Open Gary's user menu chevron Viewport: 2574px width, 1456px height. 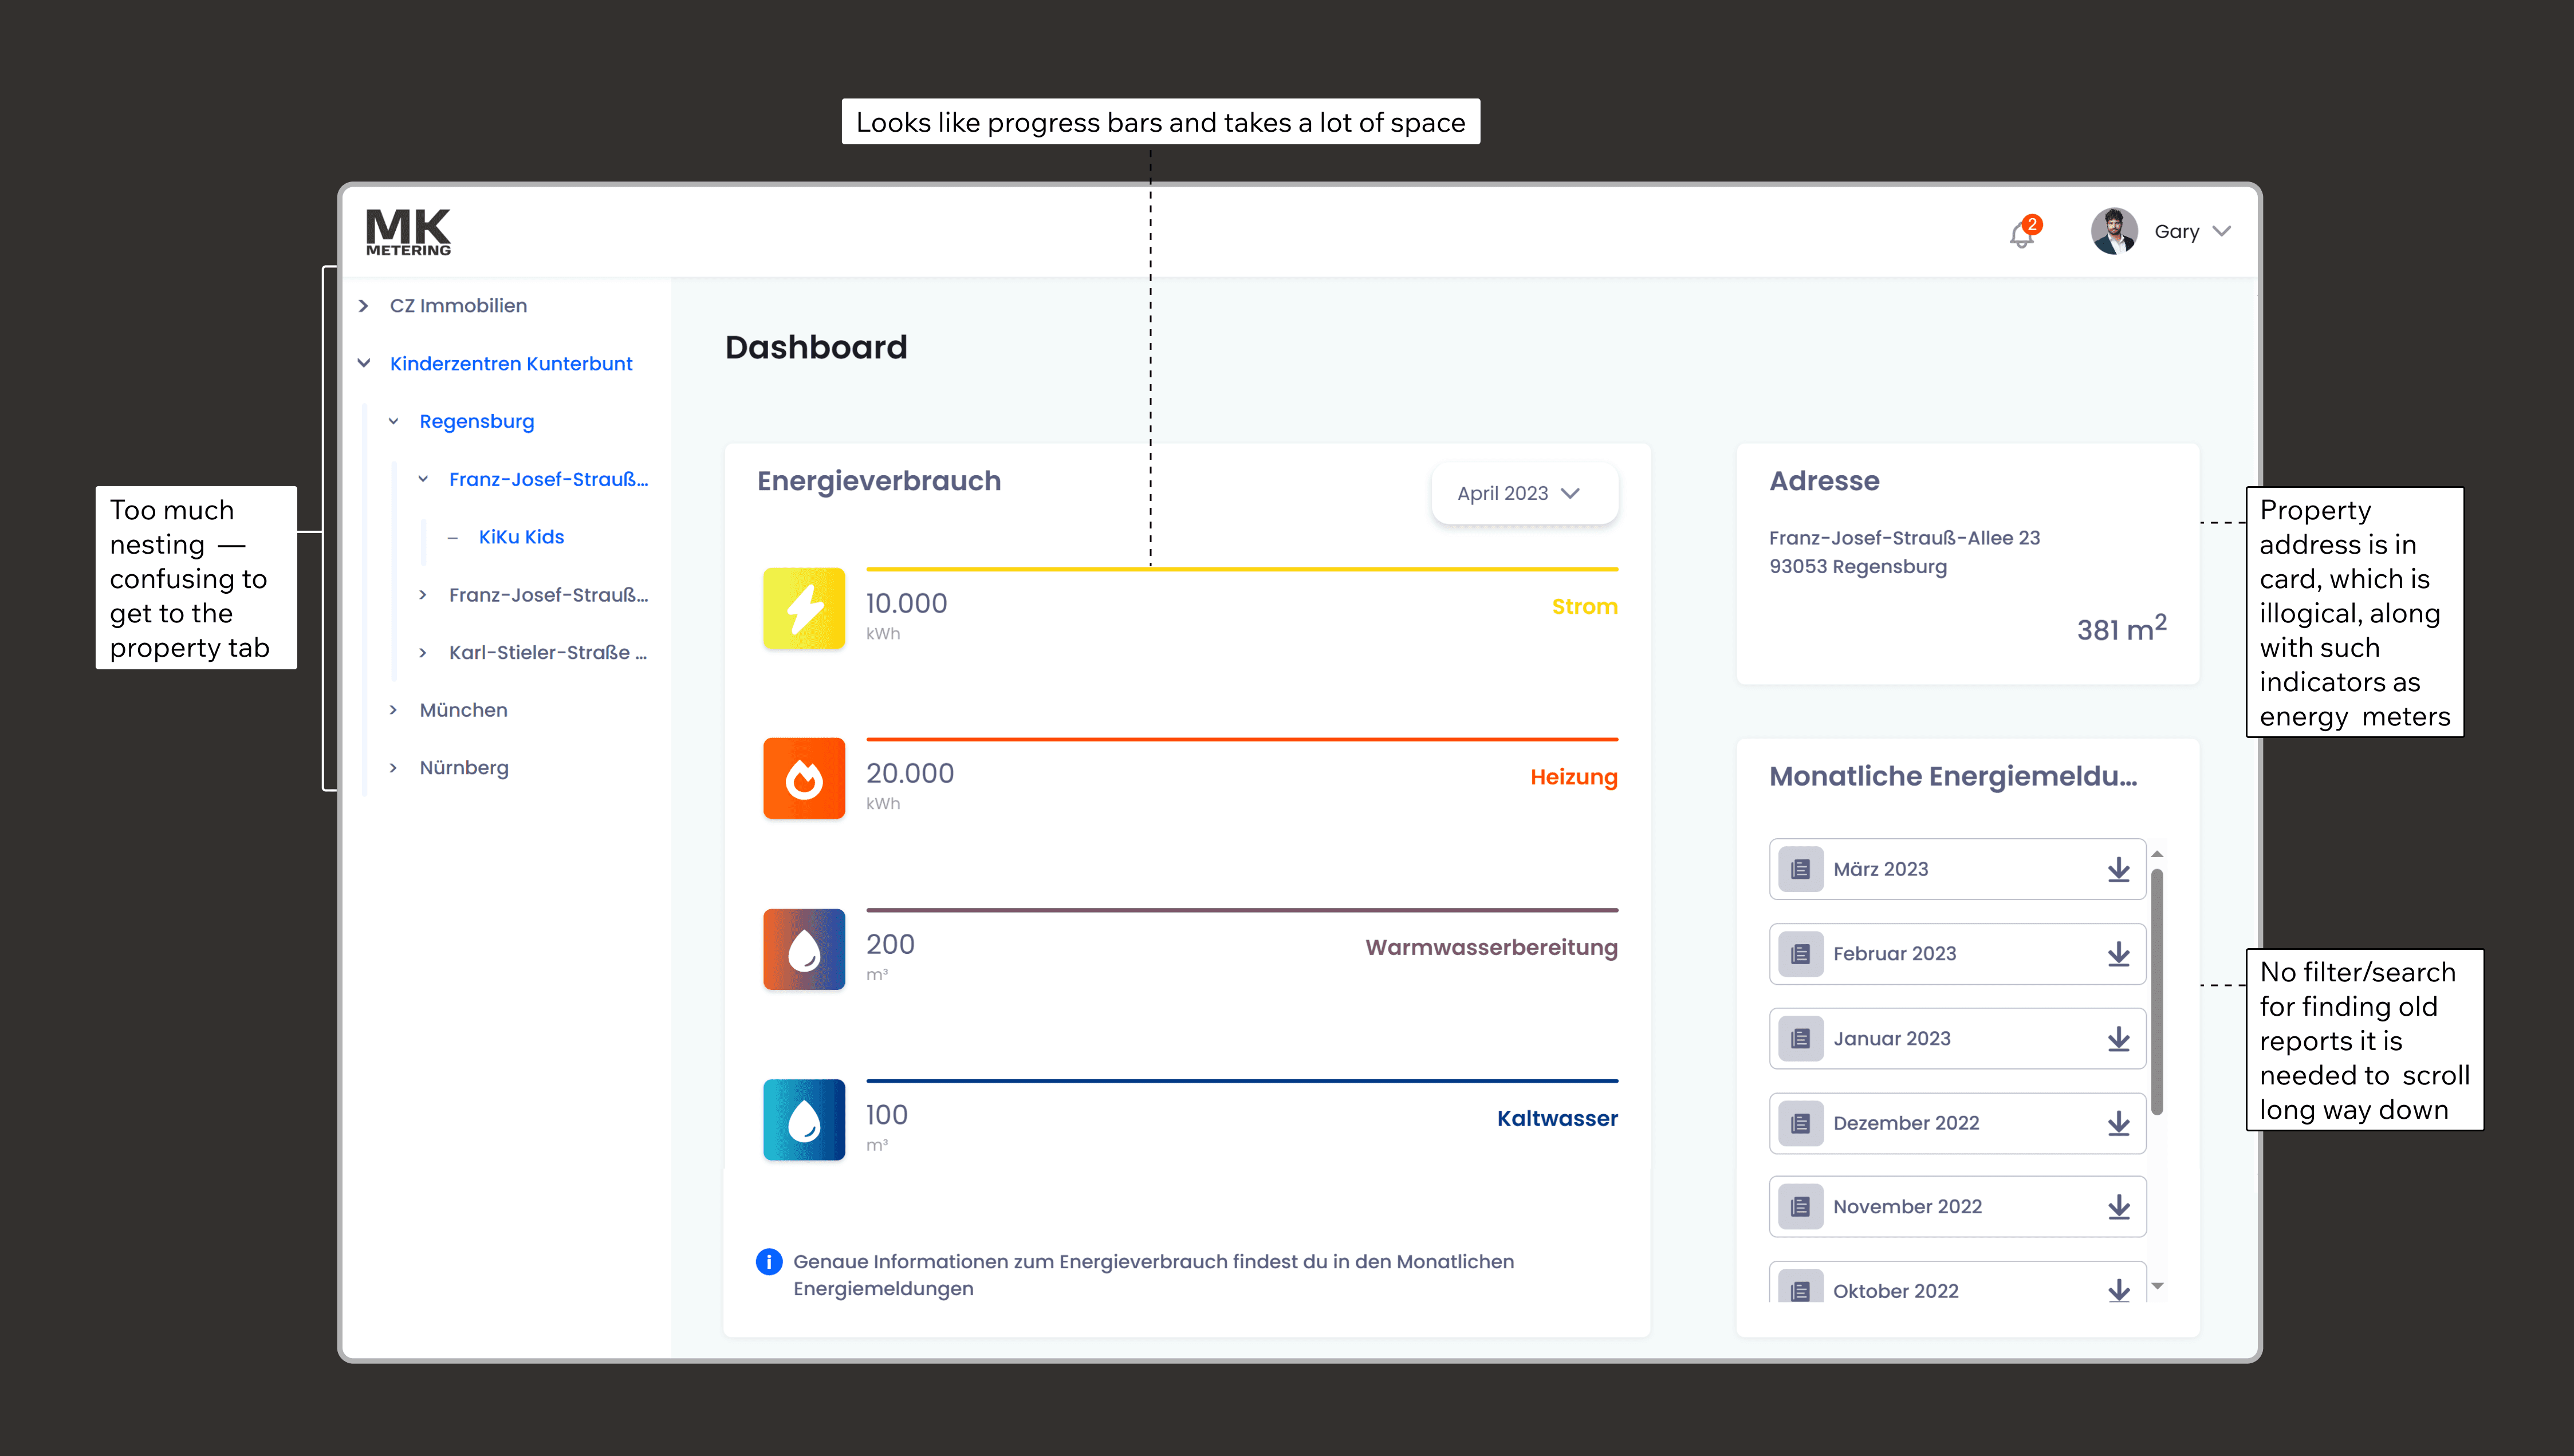tap(2222, 231)
